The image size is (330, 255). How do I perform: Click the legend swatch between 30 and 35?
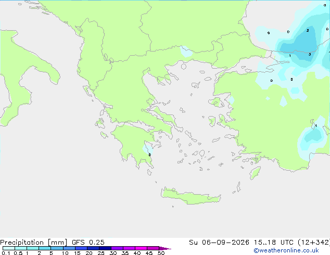(117, 248)
